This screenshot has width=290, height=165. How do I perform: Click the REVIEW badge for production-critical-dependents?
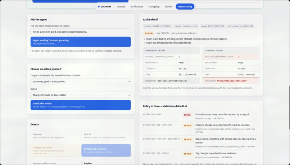[187, 140]
